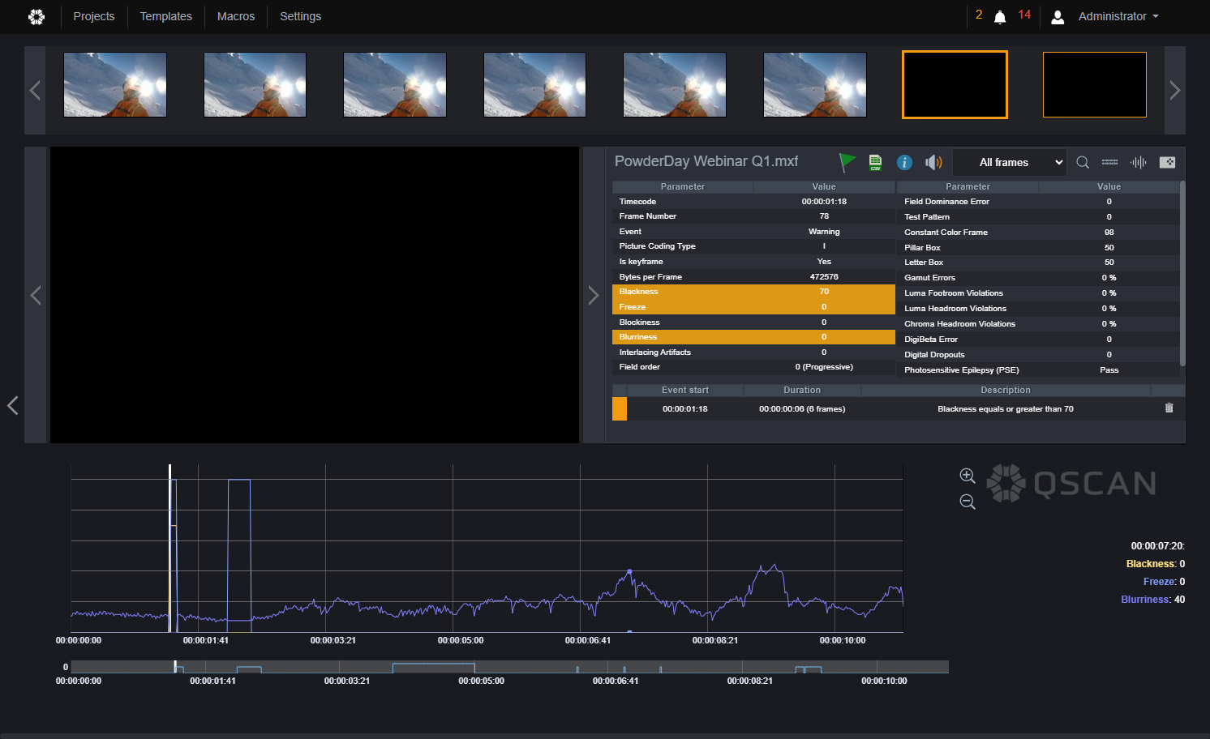Open the Templates menu
This screenshot has height=739, width=1210.
coord(166,16)
